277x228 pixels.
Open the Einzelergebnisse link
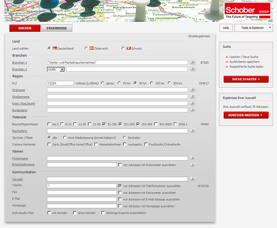(199, 36)
